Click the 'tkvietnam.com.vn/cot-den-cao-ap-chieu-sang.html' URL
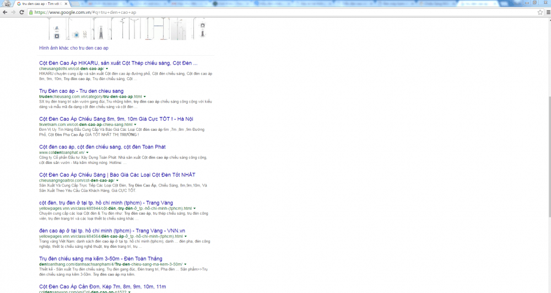Viewport: 551px width, 293px height. pos(86,125)
